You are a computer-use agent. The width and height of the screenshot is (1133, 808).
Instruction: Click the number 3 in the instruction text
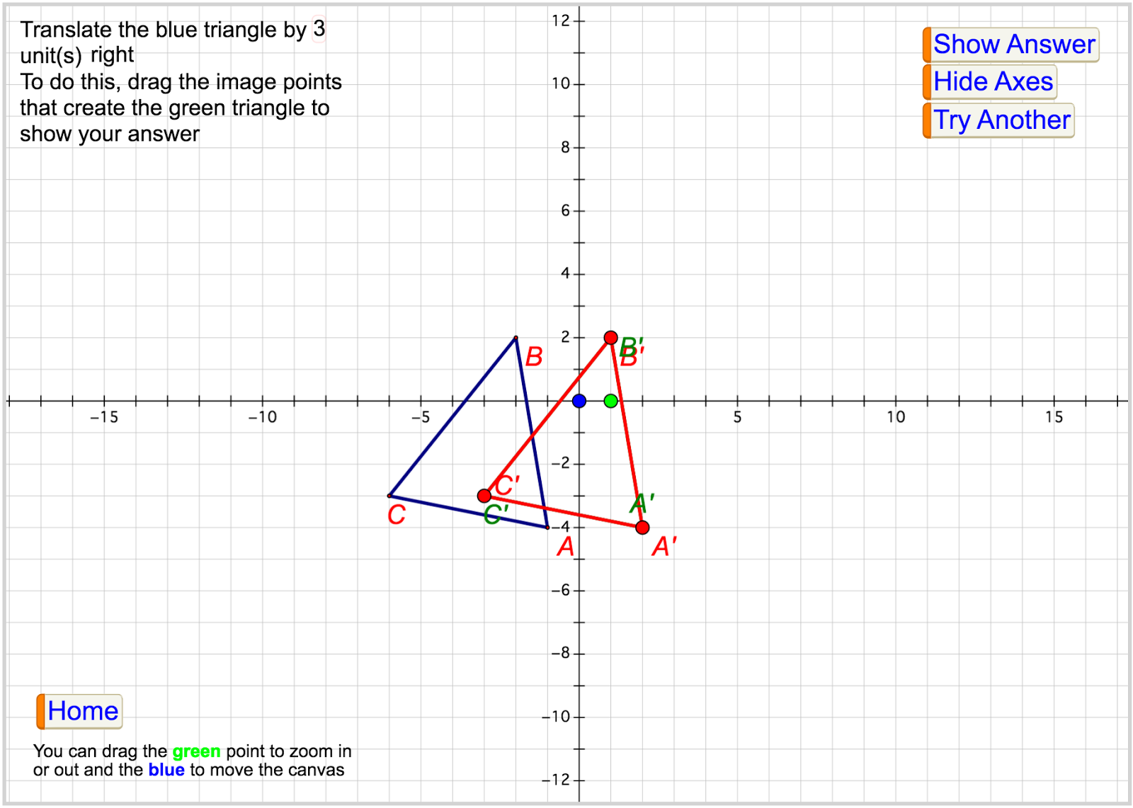tap(319, 28)
